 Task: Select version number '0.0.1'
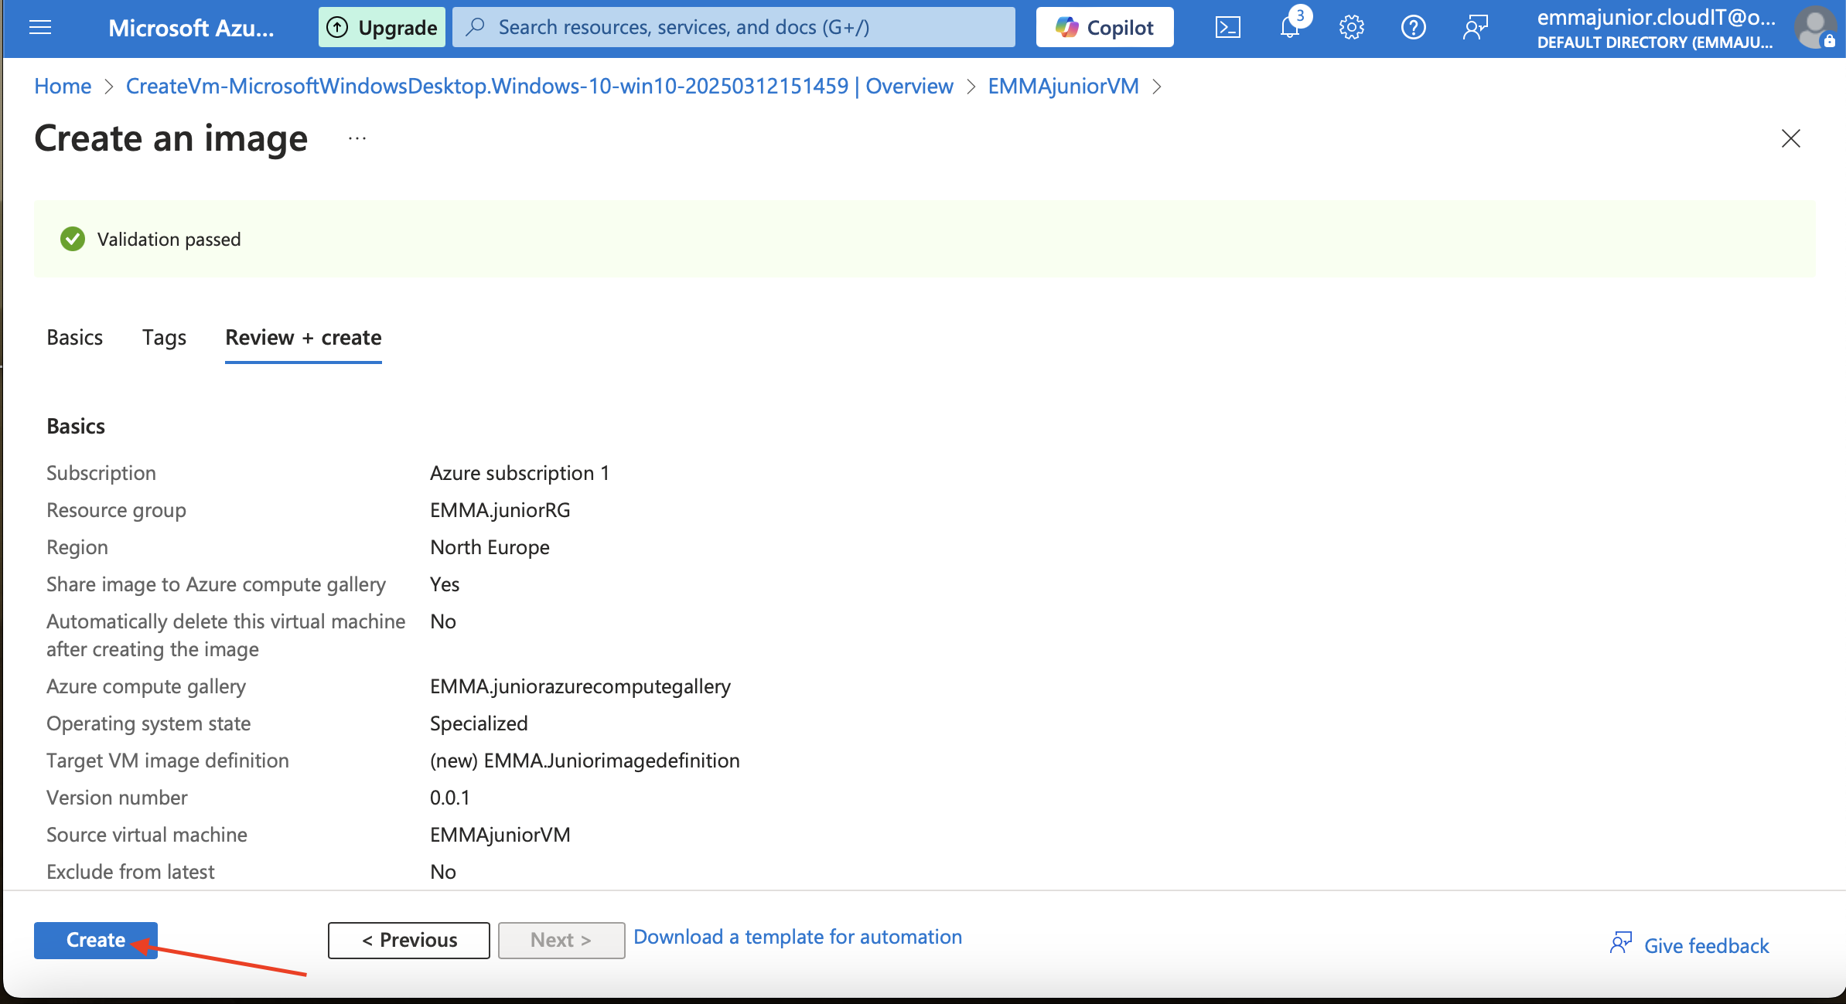[x=450, y=798]
